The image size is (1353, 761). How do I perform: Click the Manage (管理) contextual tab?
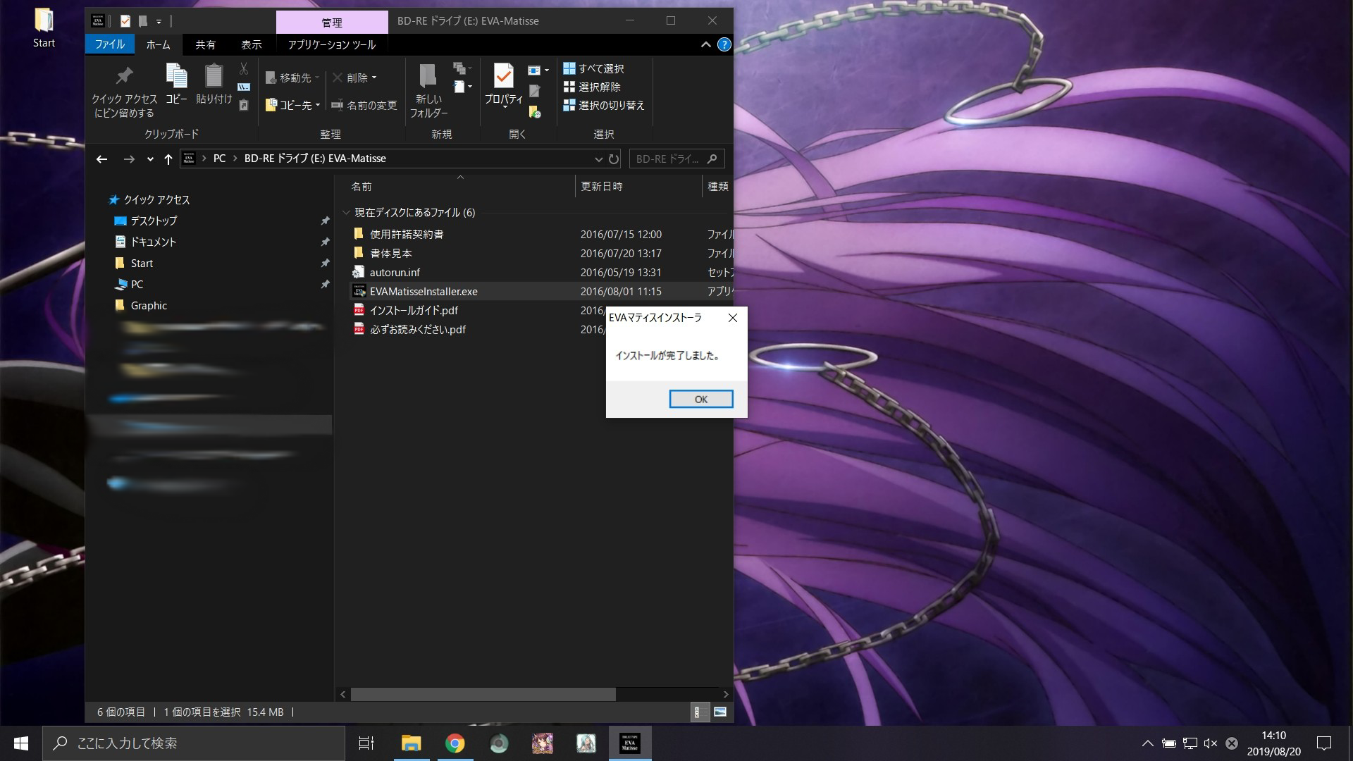click(332, 23)
